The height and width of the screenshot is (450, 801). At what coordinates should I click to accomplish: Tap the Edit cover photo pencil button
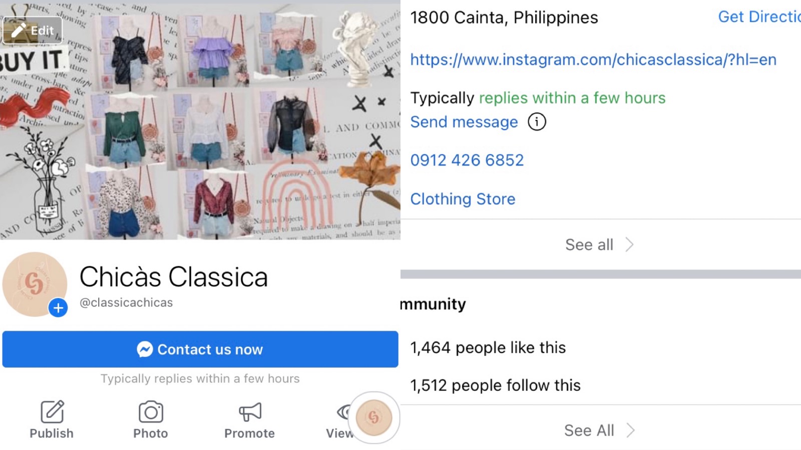[x=33, y=31]
